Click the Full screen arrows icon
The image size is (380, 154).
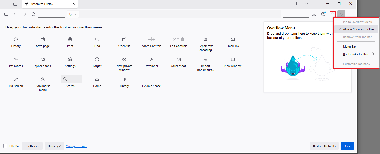click(16, 79)
